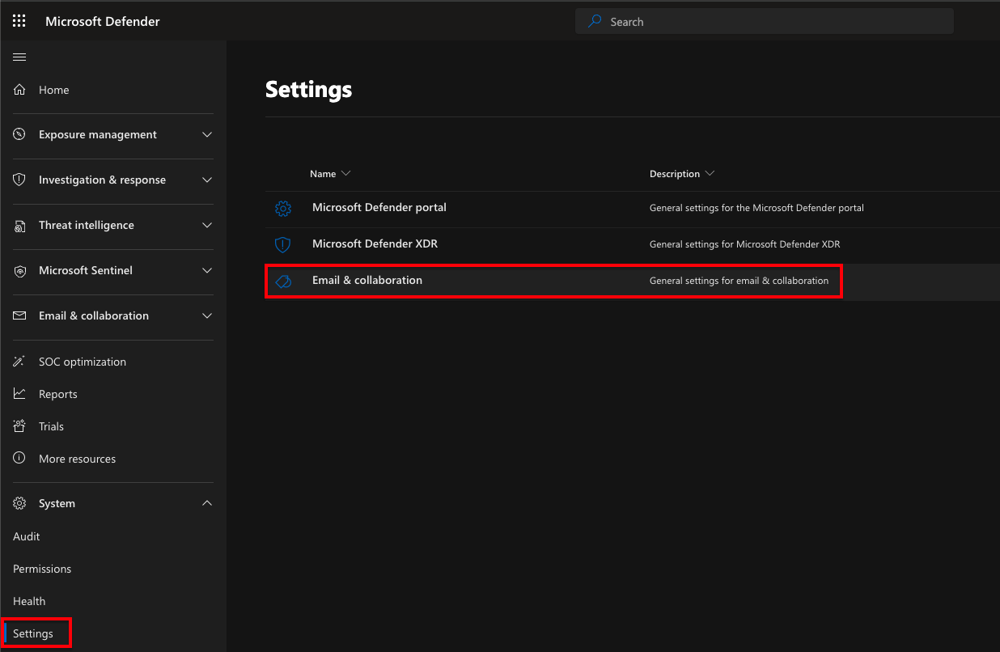Collapse the navigation hamburger menu
The image size is (1000, 652).
[19, 57]
